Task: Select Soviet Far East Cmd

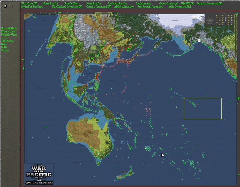Action: click(x=32, y=6)
